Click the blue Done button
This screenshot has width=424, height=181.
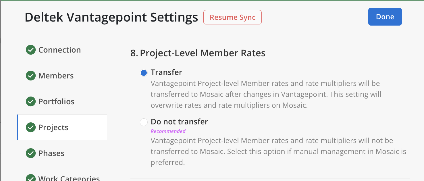point(385,17)
